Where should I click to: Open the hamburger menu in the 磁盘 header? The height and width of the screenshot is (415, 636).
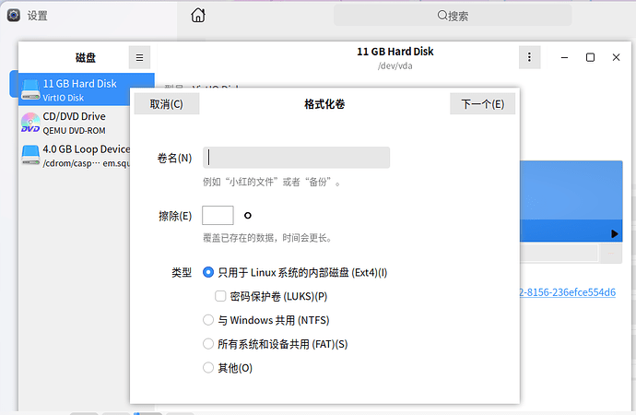click(139, 57)
